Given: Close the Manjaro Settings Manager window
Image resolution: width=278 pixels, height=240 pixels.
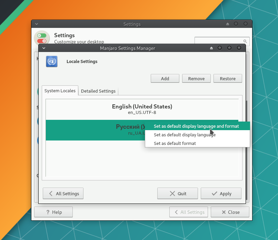Looking at the screenshot, I should click(239, 48).
